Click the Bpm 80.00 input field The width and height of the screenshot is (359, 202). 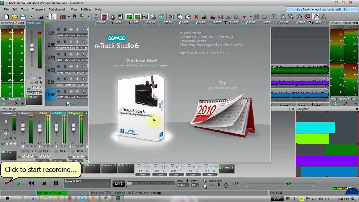pos(183,185)
